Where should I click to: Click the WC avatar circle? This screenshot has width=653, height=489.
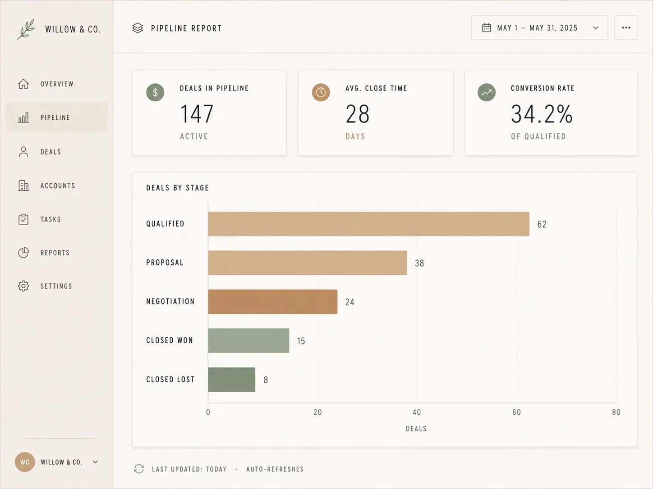(25, 462)
